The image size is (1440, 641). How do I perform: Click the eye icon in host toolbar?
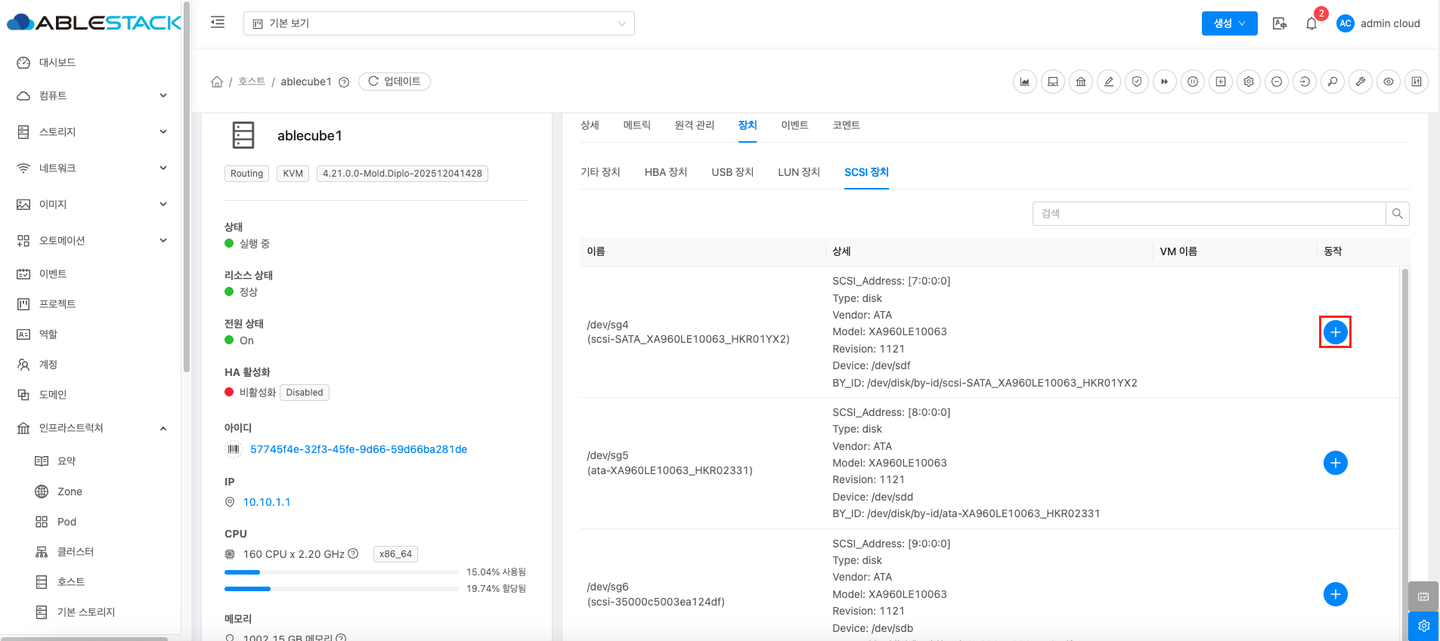coord(1389,82)
